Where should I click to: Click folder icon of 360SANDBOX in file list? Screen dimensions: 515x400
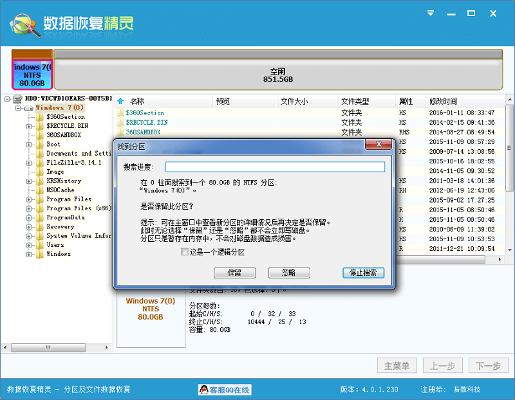coord(120,132)
